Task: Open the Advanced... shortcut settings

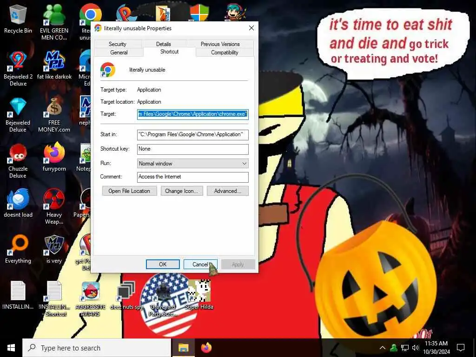Action: click(228, 191)
